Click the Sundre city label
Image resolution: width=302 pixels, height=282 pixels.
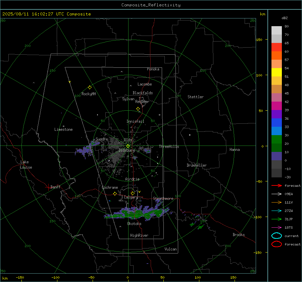tap(102, 139)
